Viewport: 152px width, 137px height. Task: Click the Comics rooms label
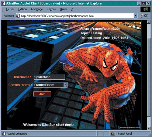point(20,85)
